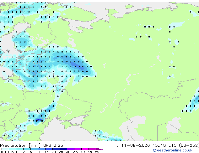Screen dimensions: 199x153
Task: Click the magenta swatch between 40 and 45
Action: (x=85, y=149)
